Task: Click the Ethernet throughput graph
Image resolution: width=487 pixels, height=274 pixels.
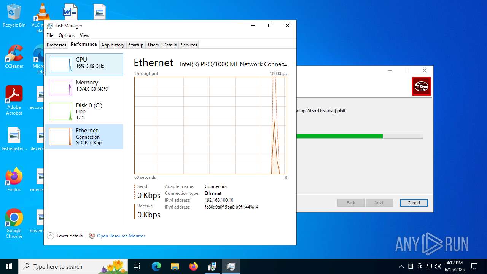Action: pos(210,125)
